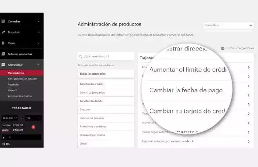Open the CRC currency dropdown

10,118
